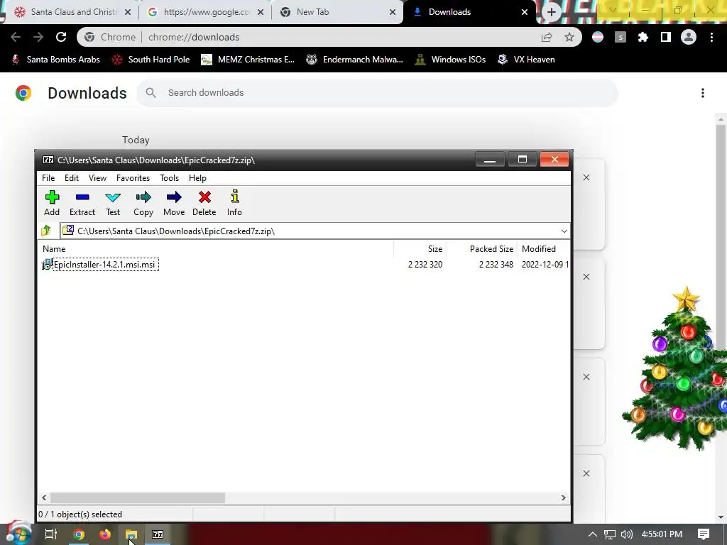Open Windows Start button with Santa hat
727x545 pixels.
[18, 534]
